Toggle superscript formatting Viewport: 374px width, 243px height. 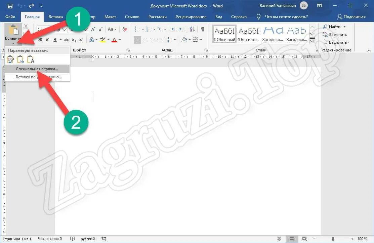tap(81, 40)
